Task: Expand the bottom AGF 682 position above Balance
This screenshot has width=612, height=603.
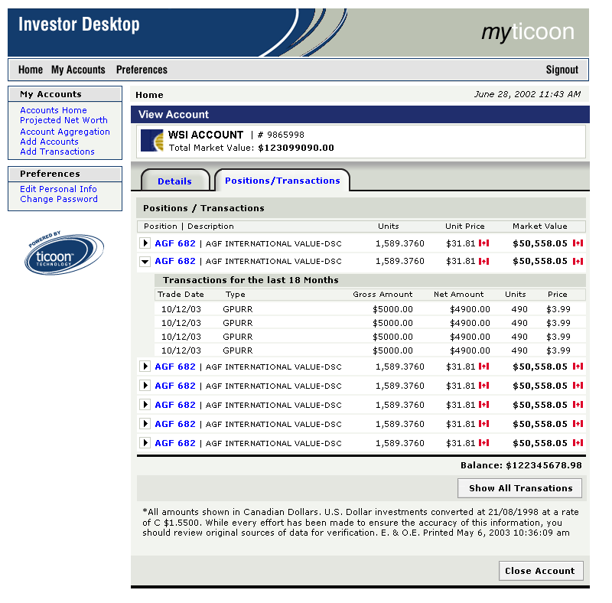Action: click(145, 443)
